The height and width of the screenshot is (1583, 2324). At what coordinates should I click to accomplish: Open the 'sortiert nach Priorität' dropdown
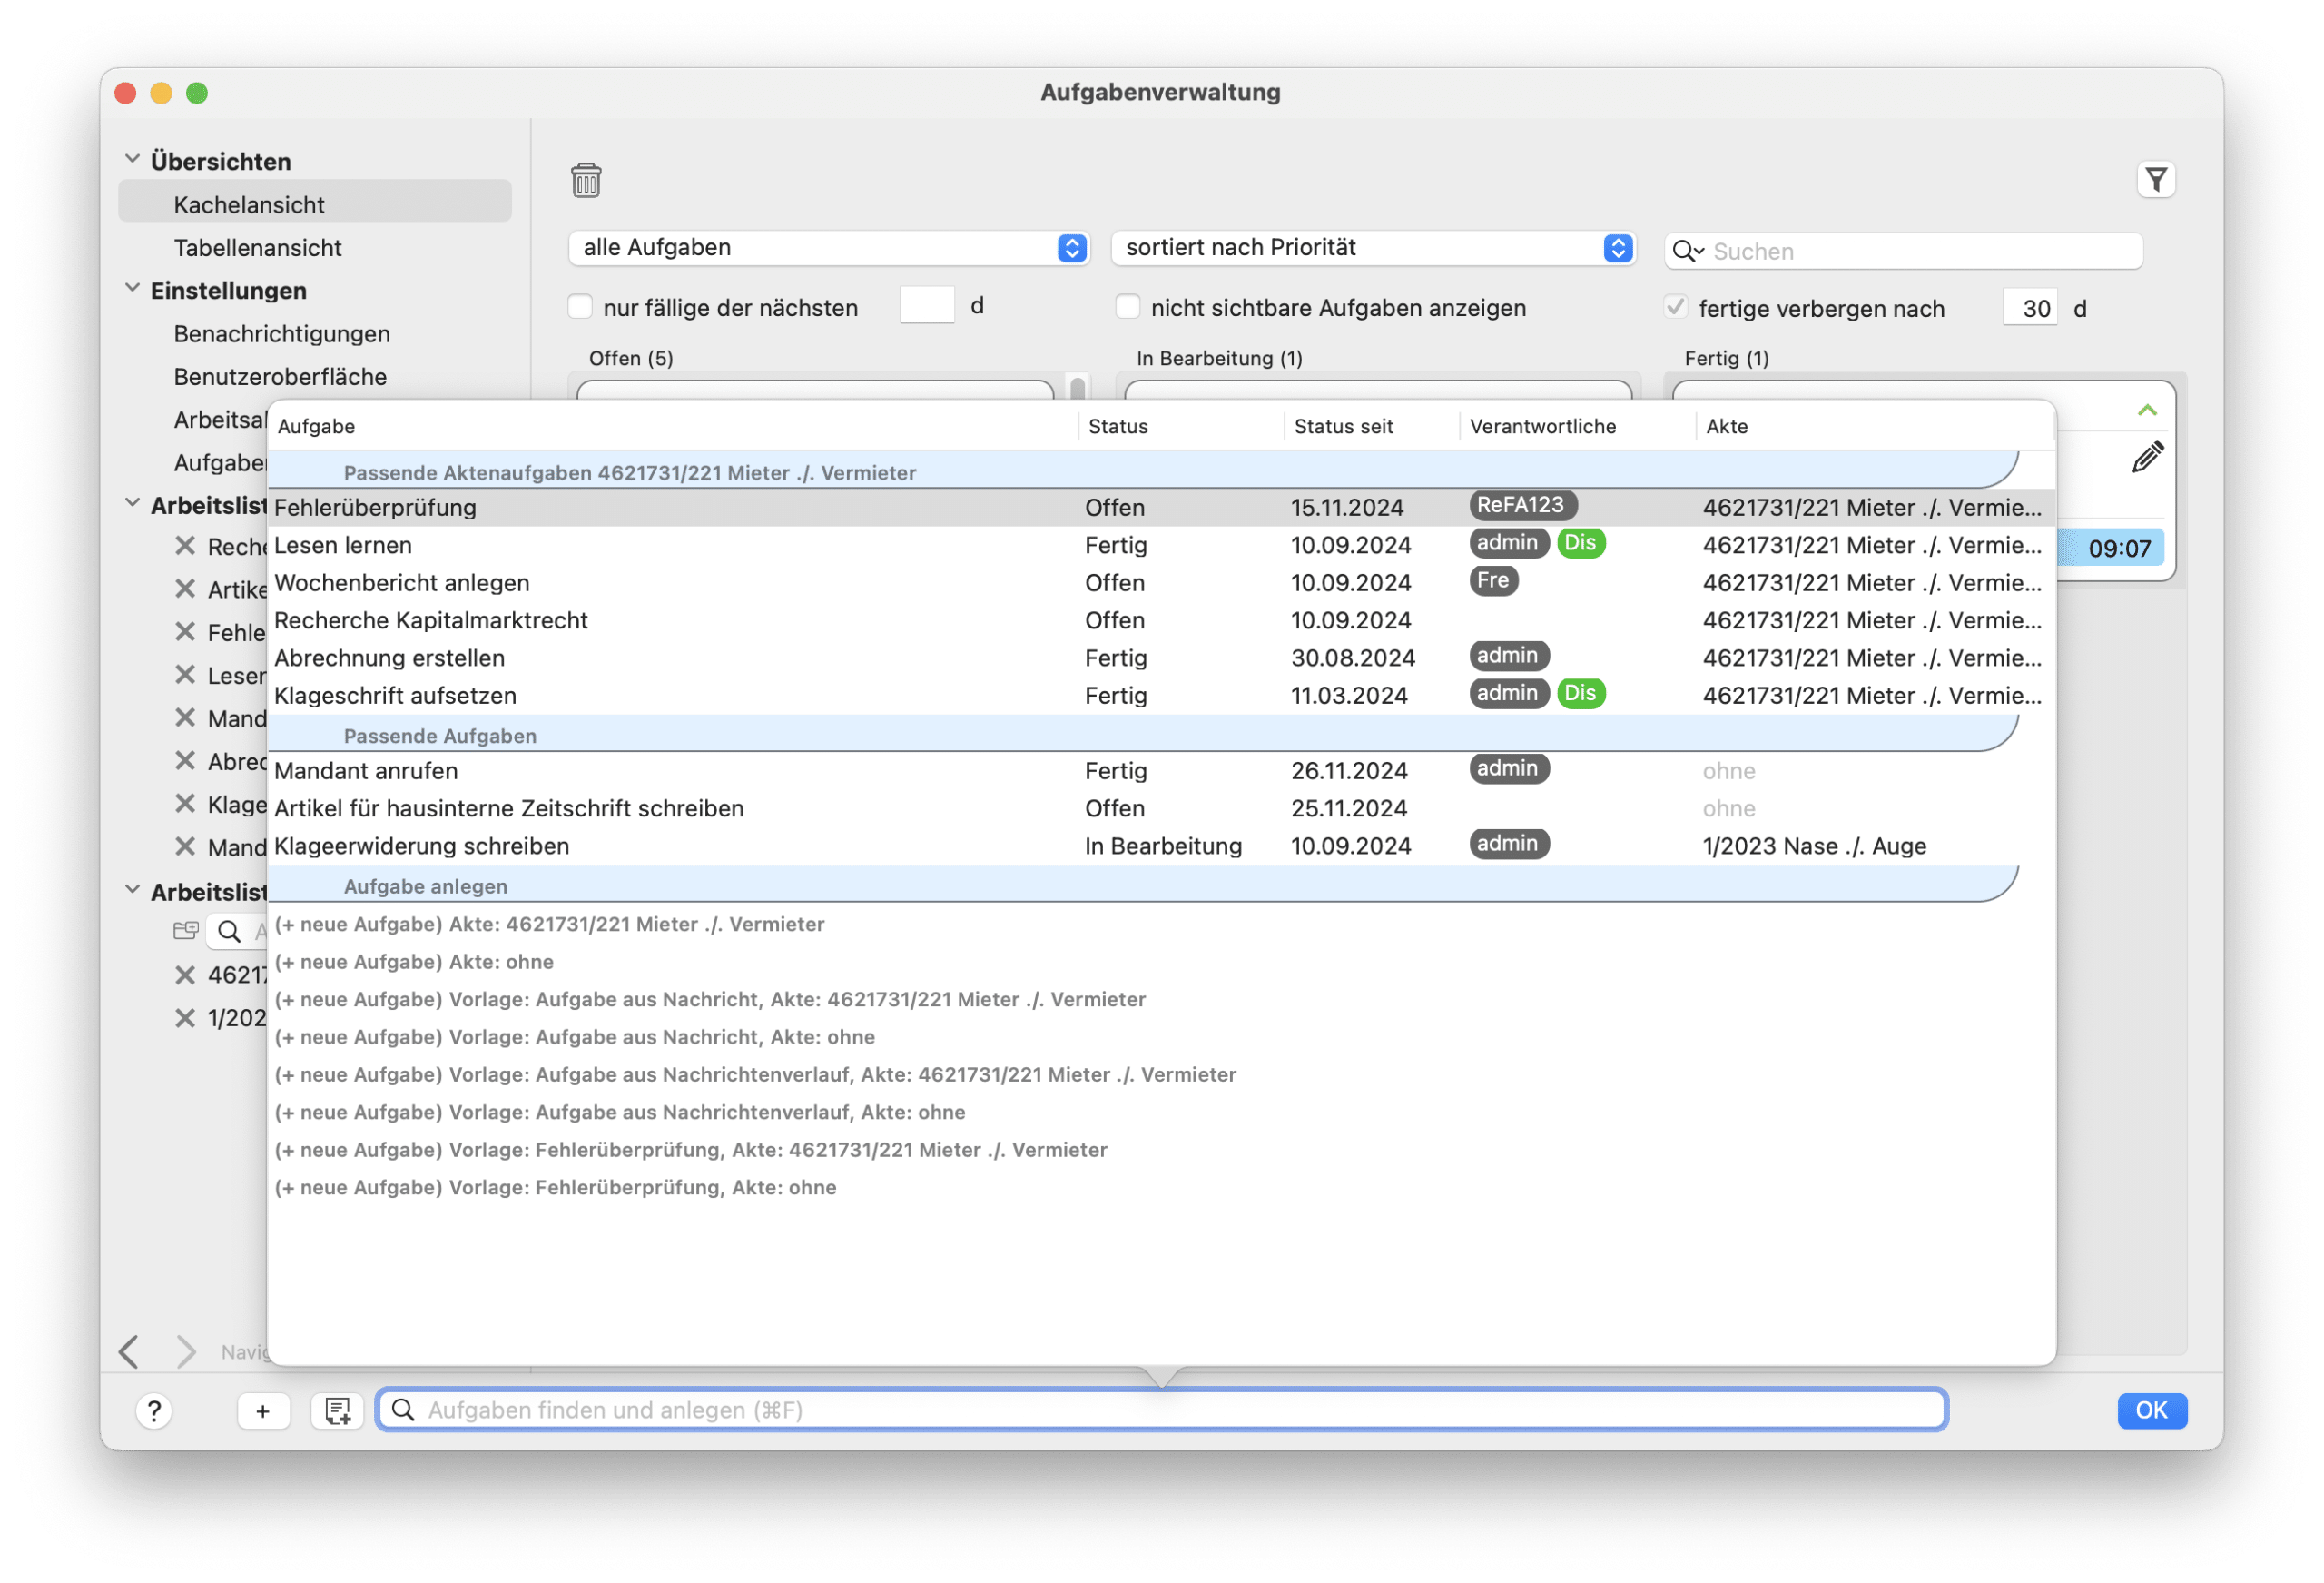pos(1373,248)
